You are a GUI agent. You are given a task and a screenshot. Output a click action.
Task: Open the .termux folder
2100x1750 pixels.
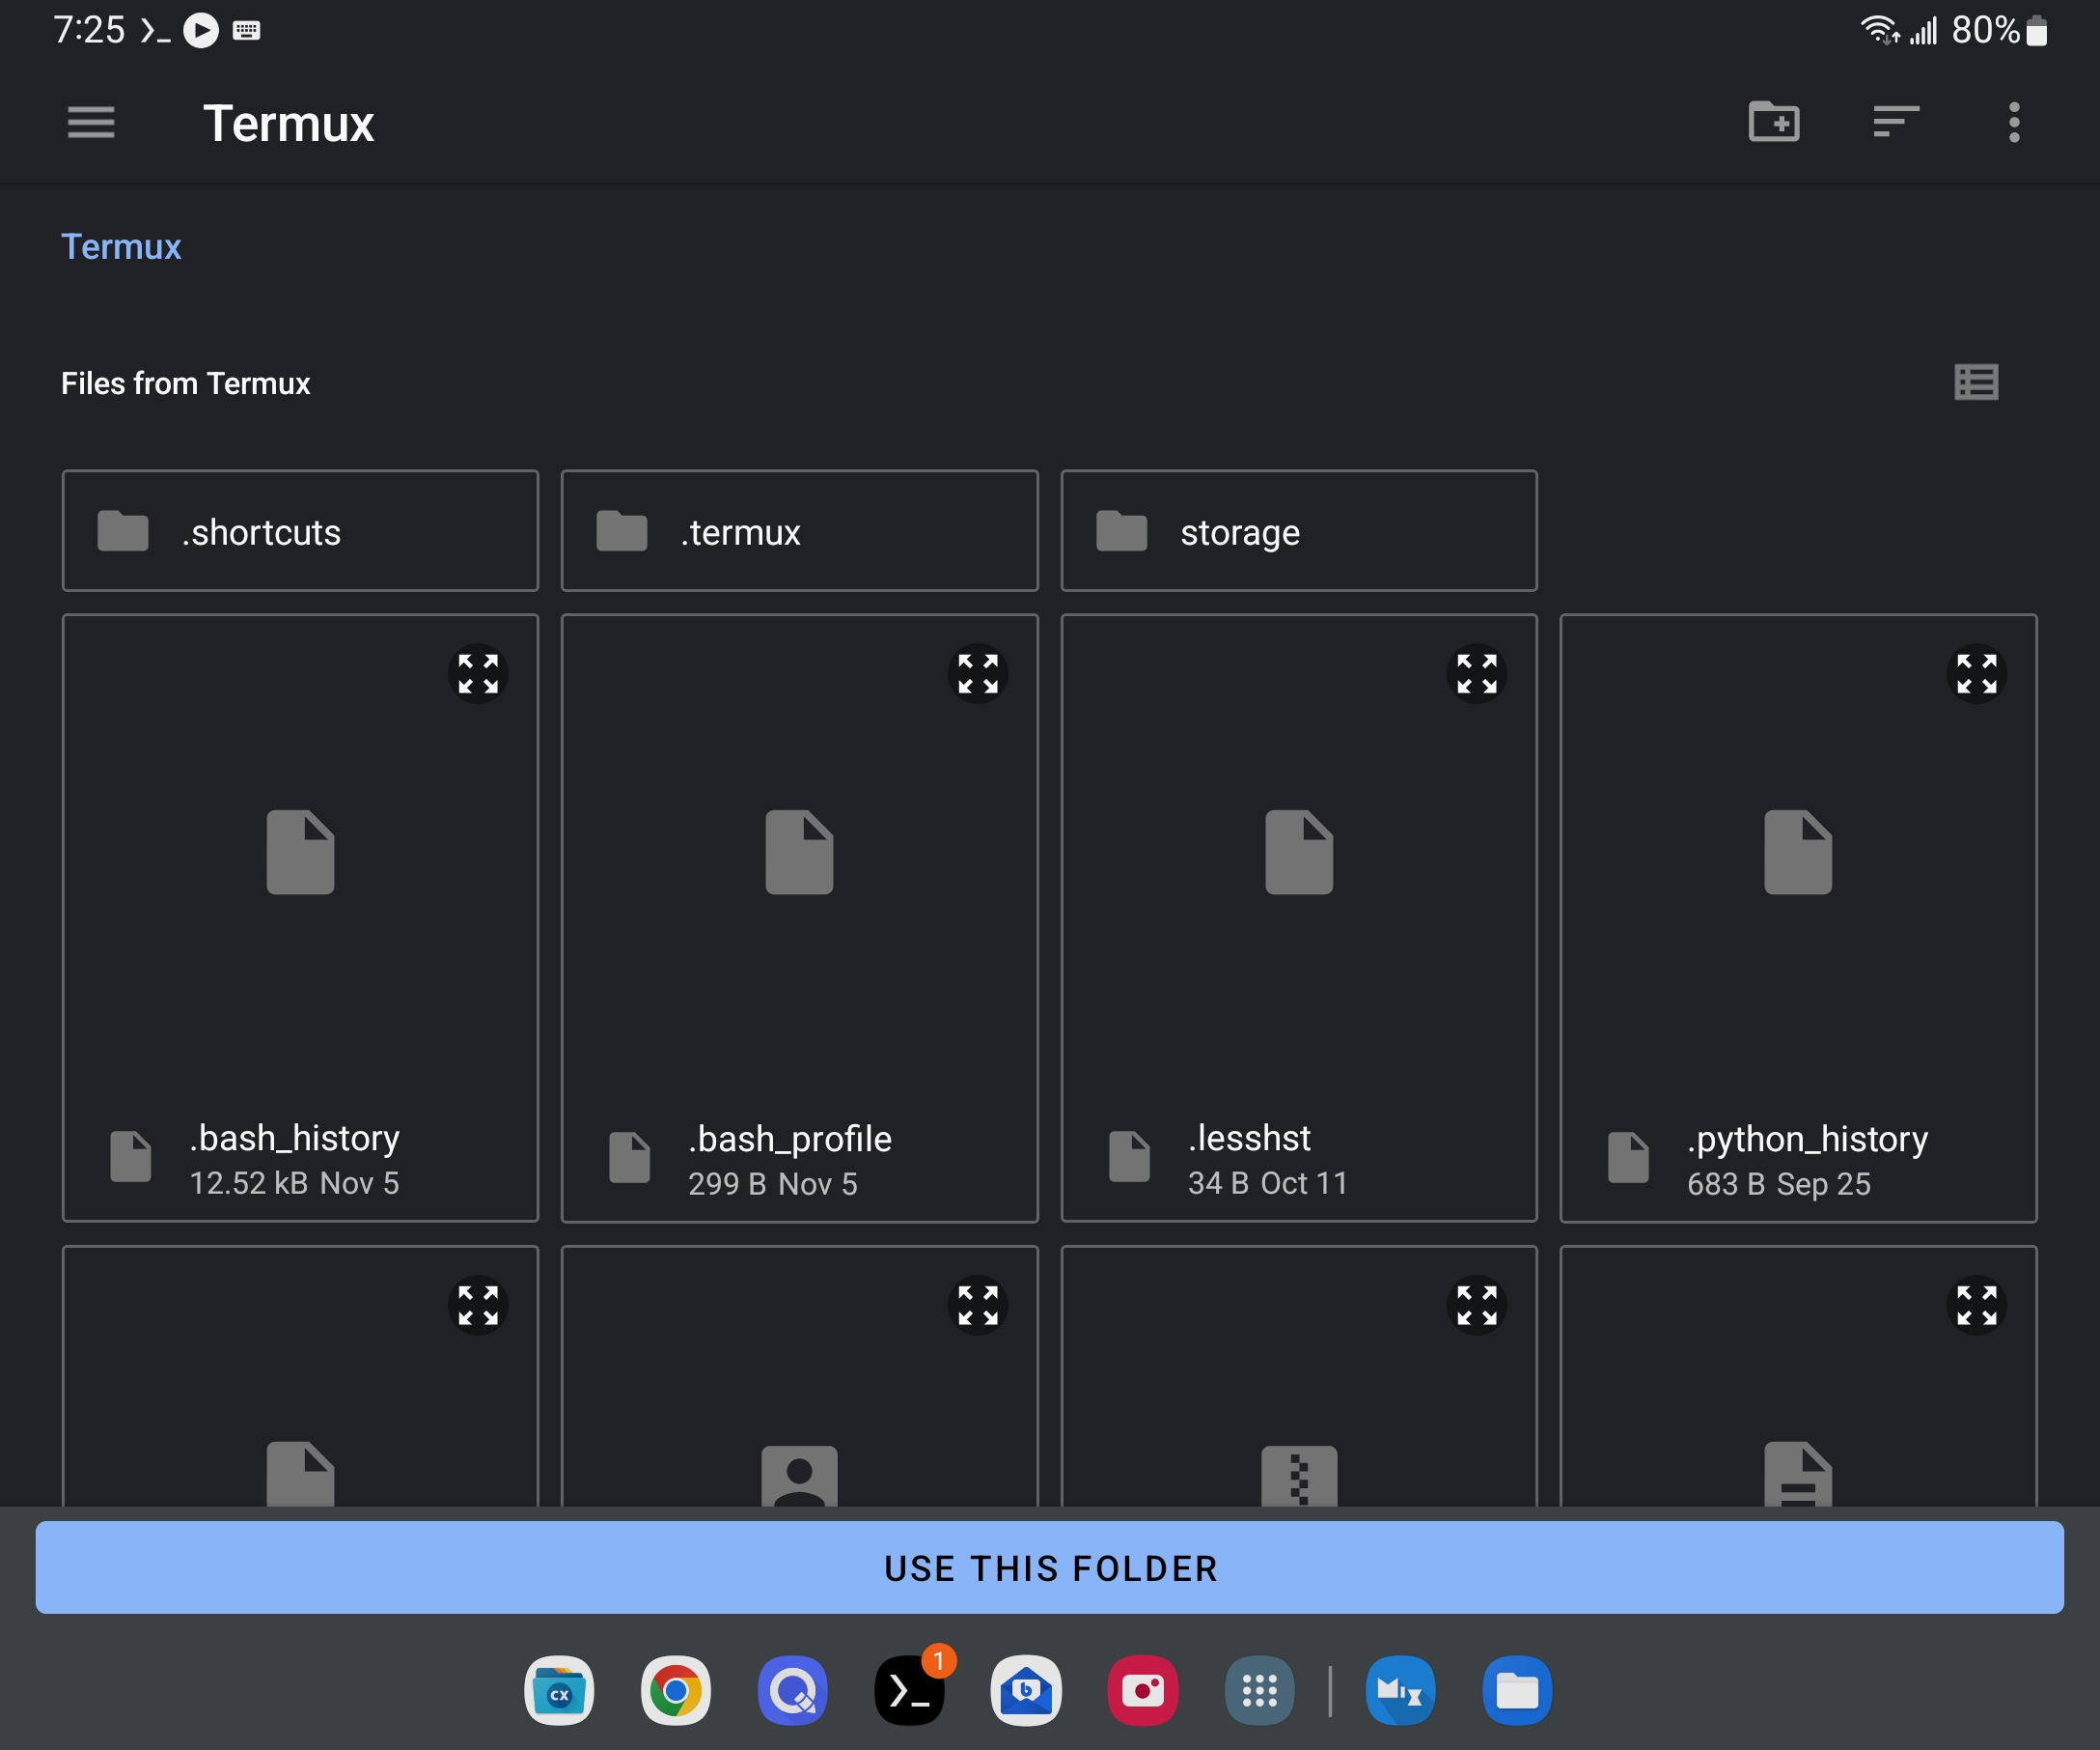coord(799,531)
